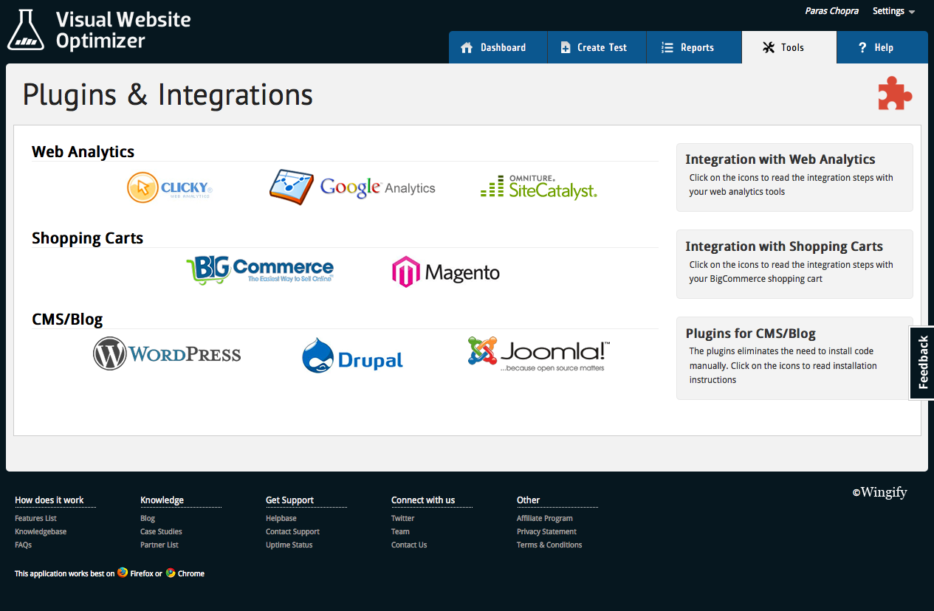Open the Partner List footer link
Screen dimensions: 934x611
click(159, 545)
